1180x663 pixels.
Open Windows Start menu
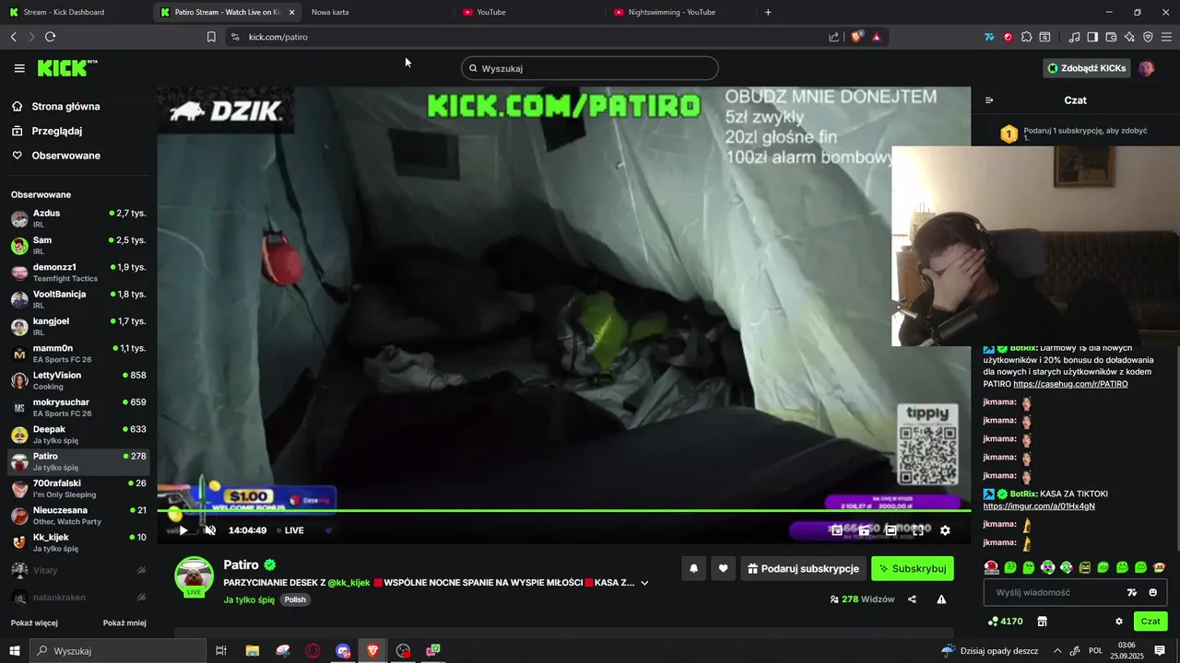pos(14,651)
